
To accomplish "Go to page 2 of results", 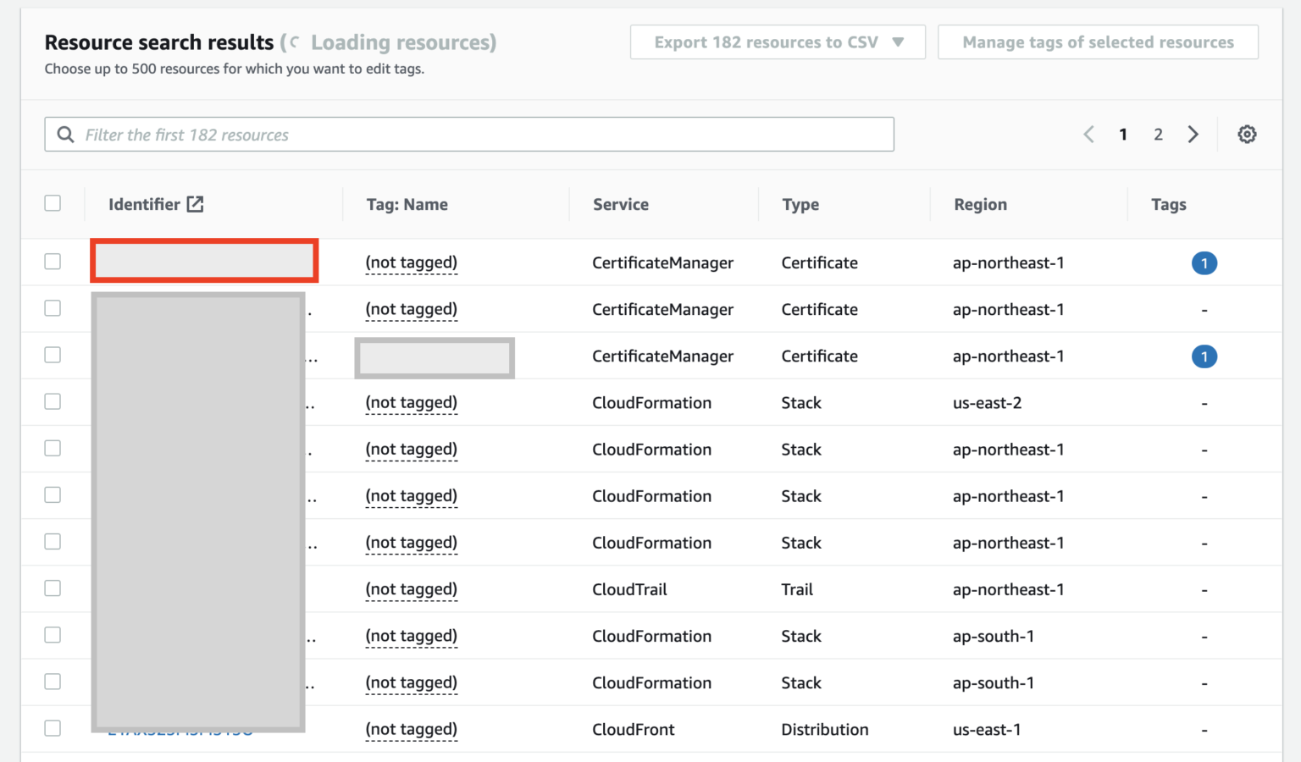I will pos(1158,134).
